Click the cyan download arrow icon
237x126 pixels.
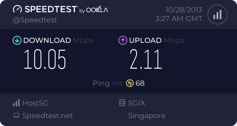pyautogui.click(x=17, y=40)
